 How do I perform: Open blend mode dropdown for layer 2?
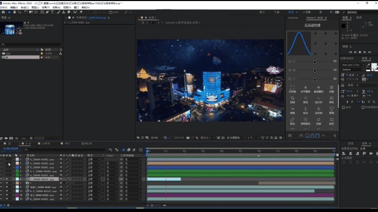pyautogui.click(x=93, y=163)
